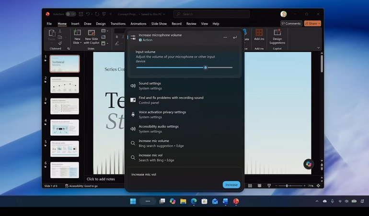
Task: Select slide 4 thumbnail
Action: pyautogui.click(x=65, y=128)
